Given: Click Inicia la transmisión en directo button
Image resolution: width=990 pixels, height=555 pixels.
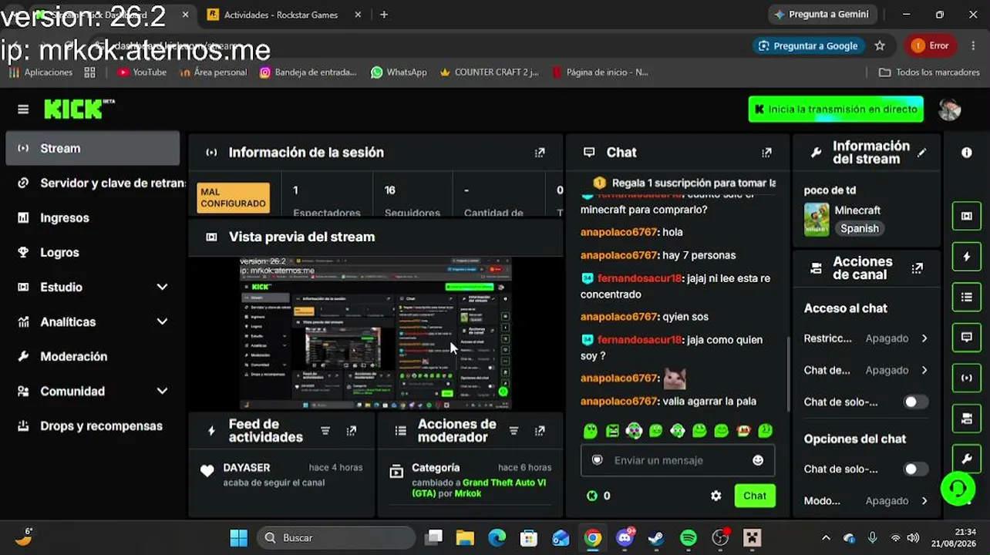Looking at the screenshot, I should pos(836,109).
